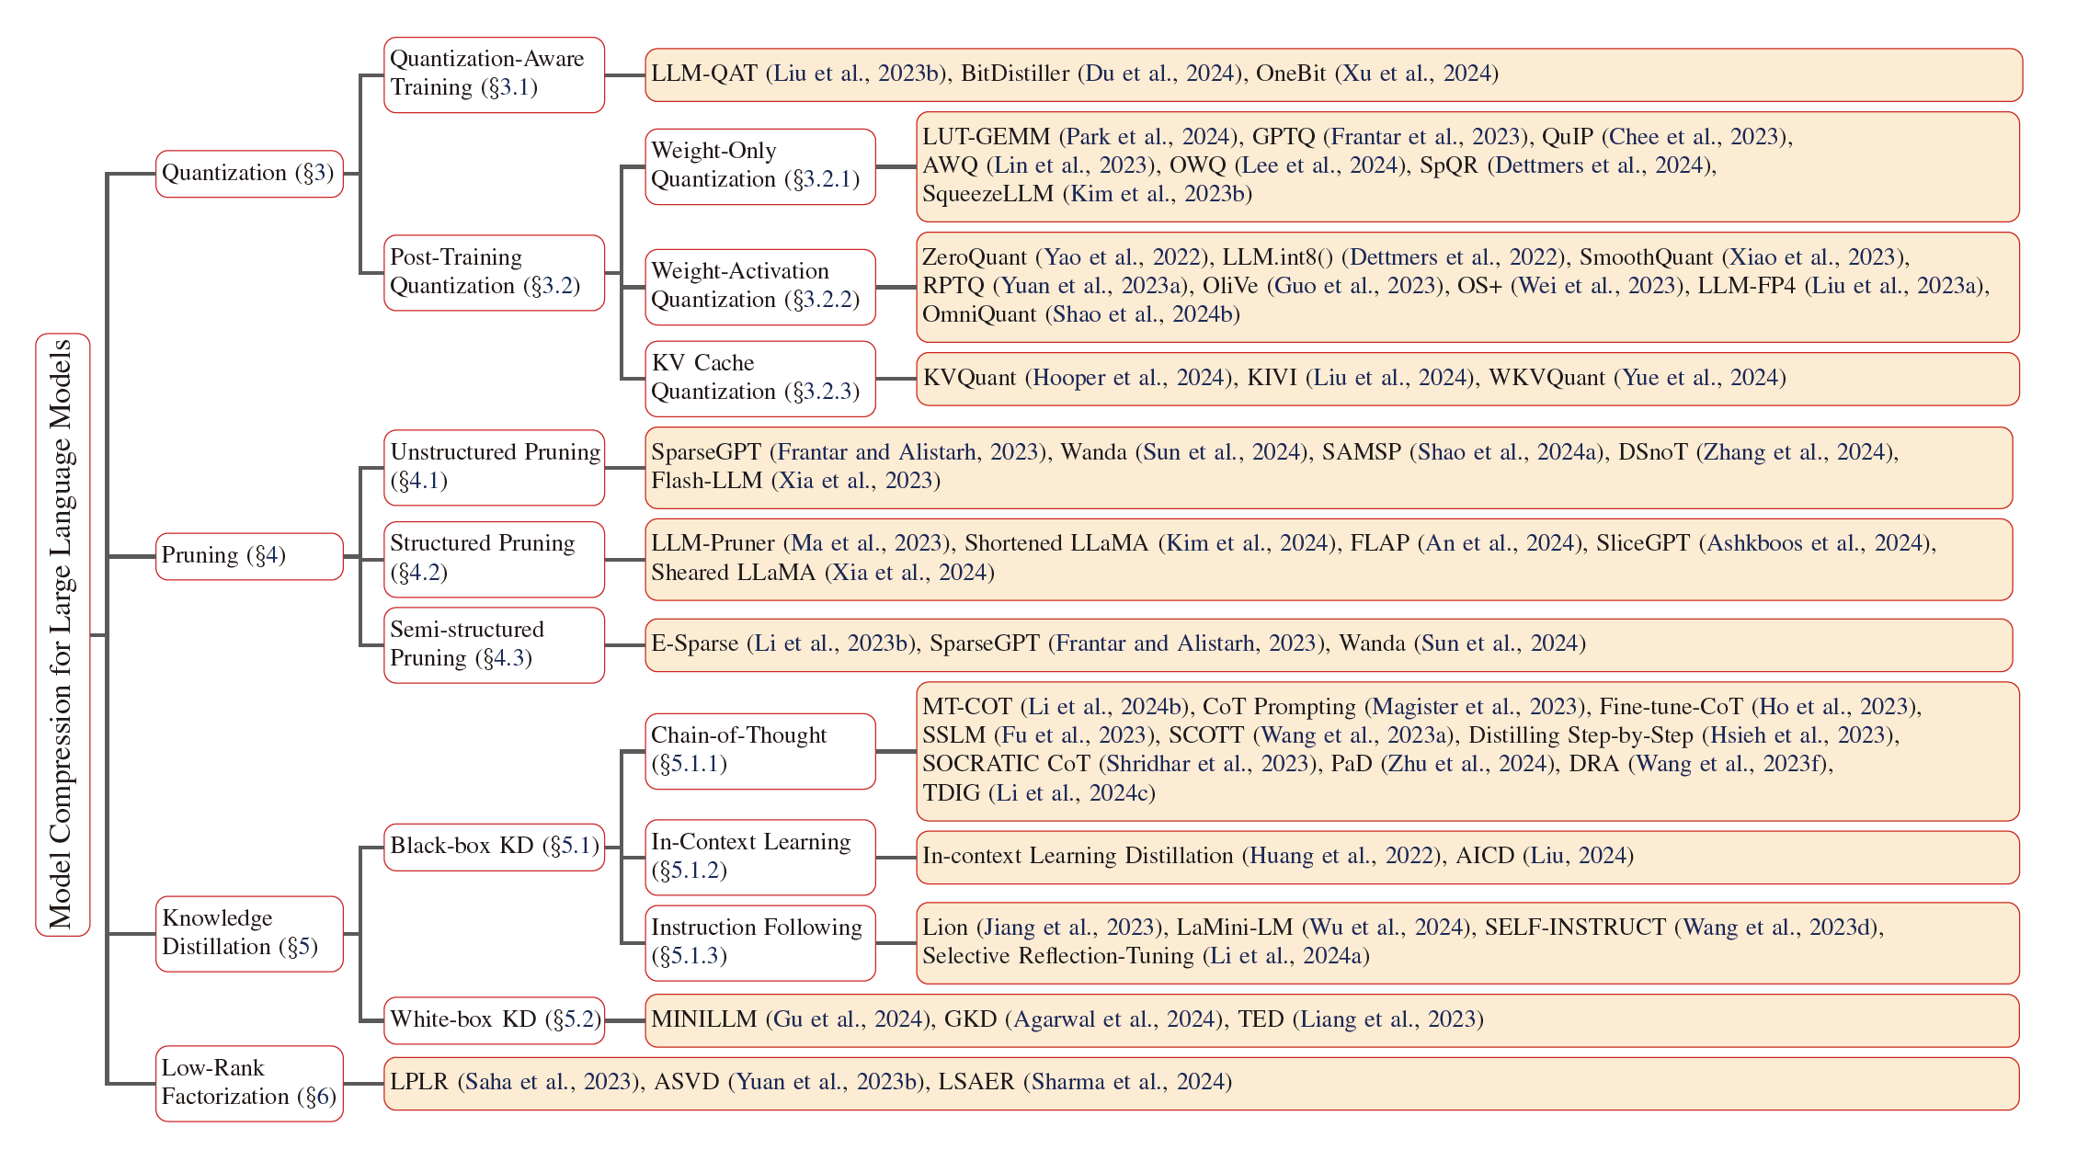Open the Knowledge Distillation (§5) node
2077x1161 pixels.
click(x=249, y=933)
